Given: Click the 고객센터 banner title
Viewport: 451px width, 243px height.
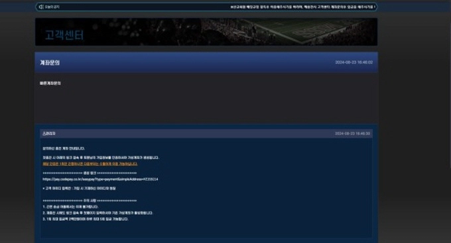Looking at the screenshot, I should pyautogui.click(x=64, y=35).
